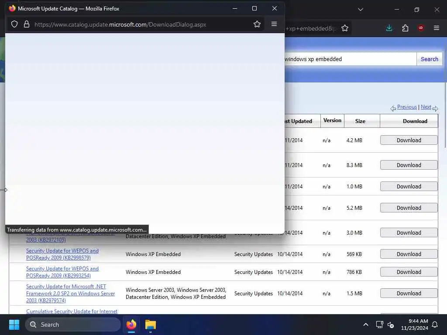The height and width of the screenshot is (335, 447).
Task: Click the main page vertical scrollbar
Action: tap(445, 115)
